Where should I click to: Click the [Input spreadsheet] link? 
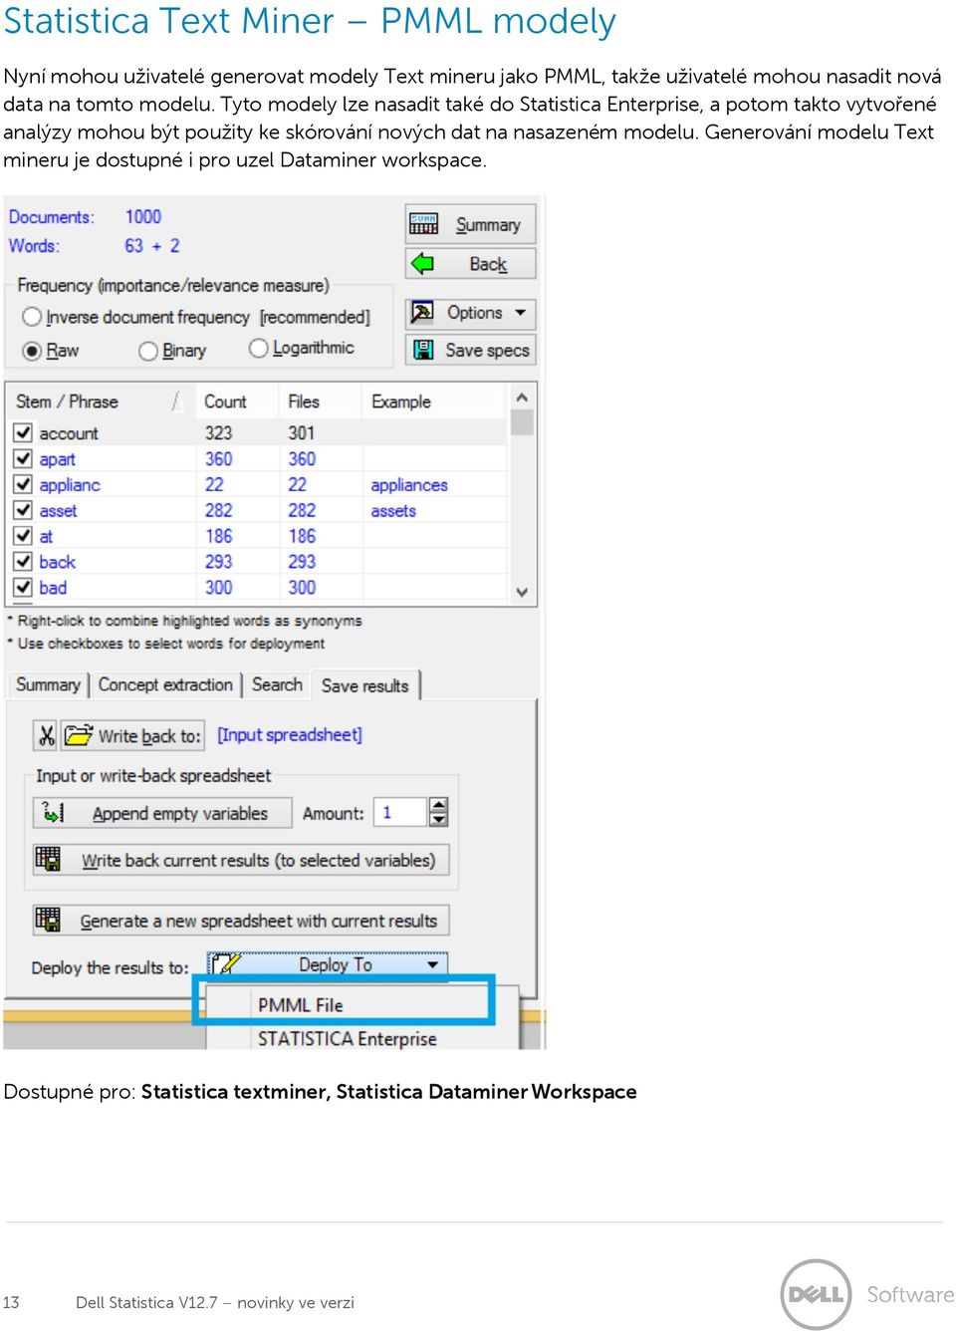coord(290,734)
